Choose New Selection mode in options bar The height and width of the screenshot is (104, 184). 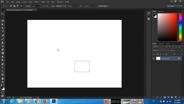pos(11,6)
